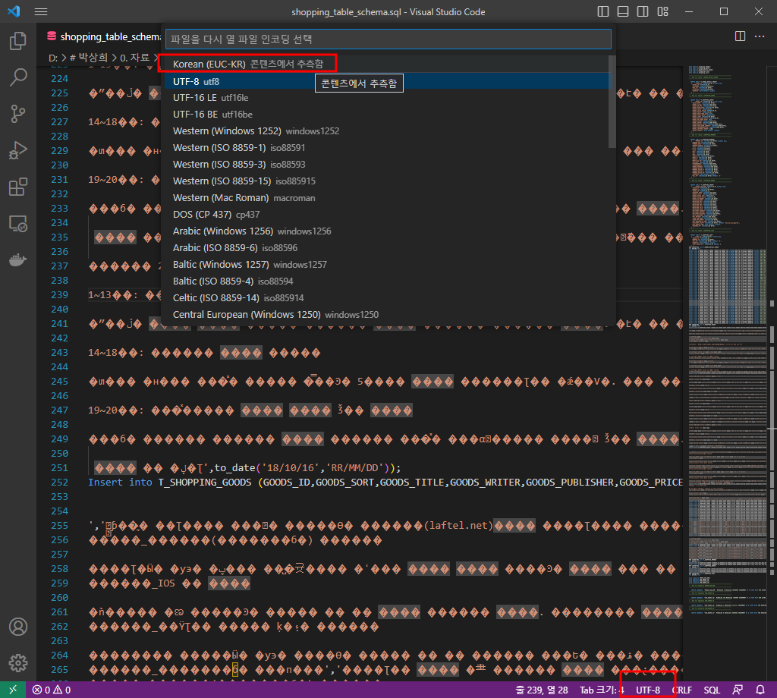
Task: Open the Accounts menu icon
Action: point(18,627)
